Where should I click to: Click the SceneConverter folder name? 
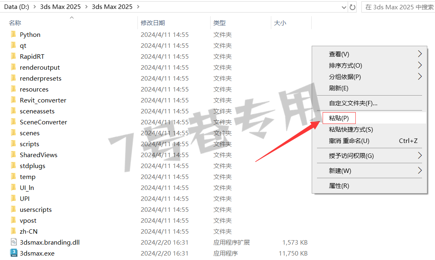pos(43,122)
